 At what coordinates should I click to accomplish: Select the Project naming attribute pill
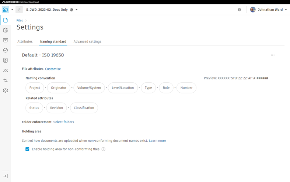tap(35, 87)
